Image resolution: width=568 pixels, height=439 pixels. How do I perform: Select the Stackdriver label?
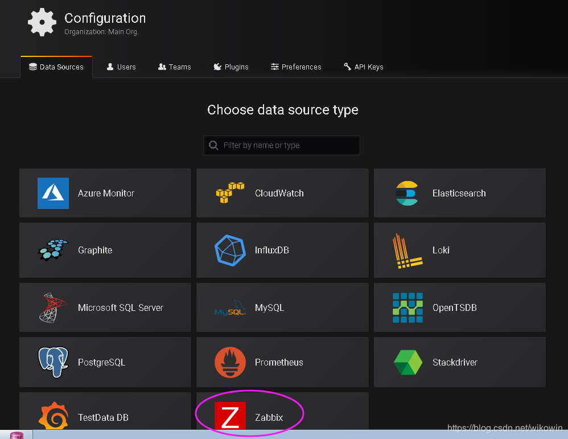[x=455, y=362]
